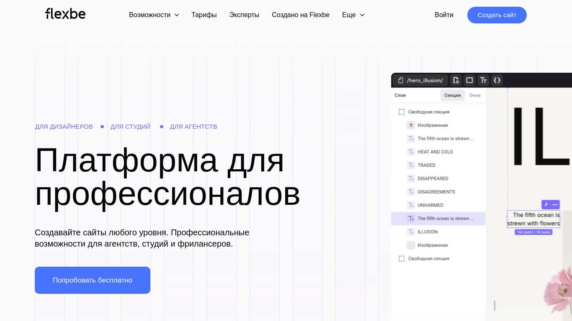Select the ILLUSION layer in the list

pyautogui.click(x=427, y=232)
